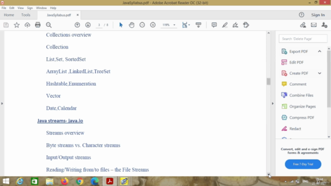Click the Java streams- java.io heading

point(60,120)
